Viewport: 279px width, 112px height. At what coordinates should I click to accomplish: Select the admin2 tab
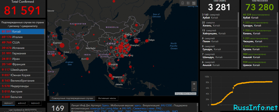point(22,103)
